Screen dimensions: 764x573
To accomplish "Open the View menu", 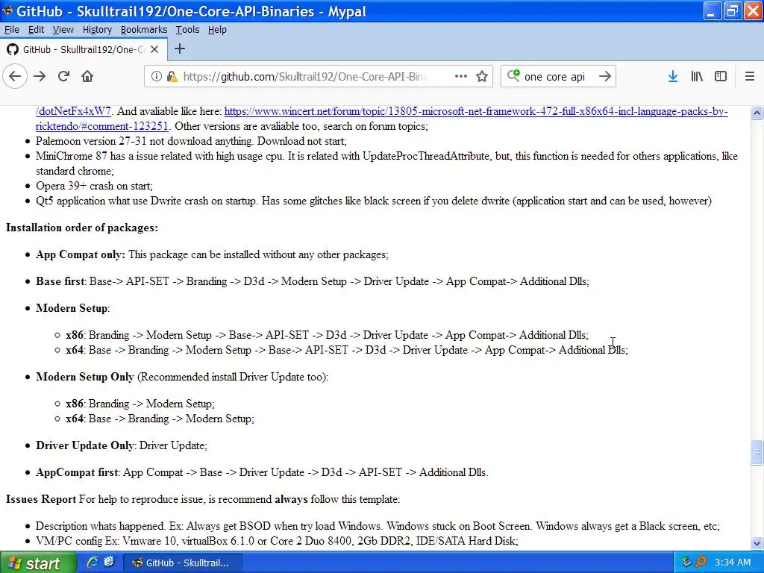I will (x=63, y=30).
